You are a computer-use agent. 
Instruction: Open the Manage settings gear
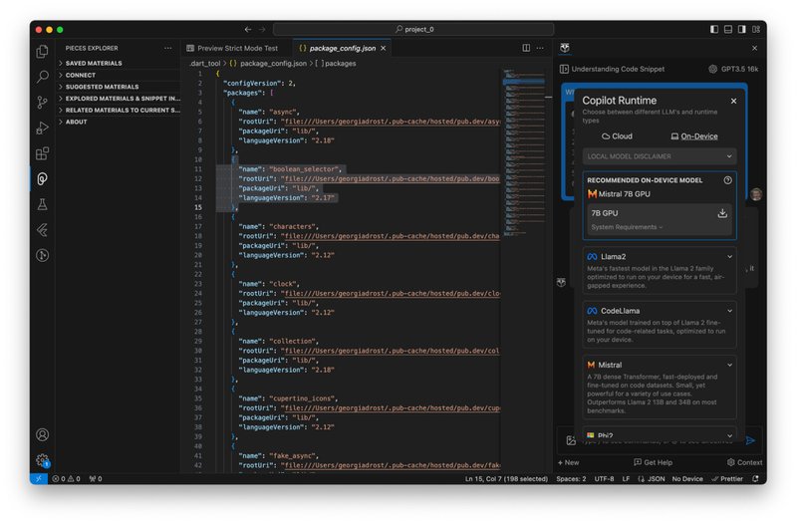pyautogui.click(x=43, y=460)
